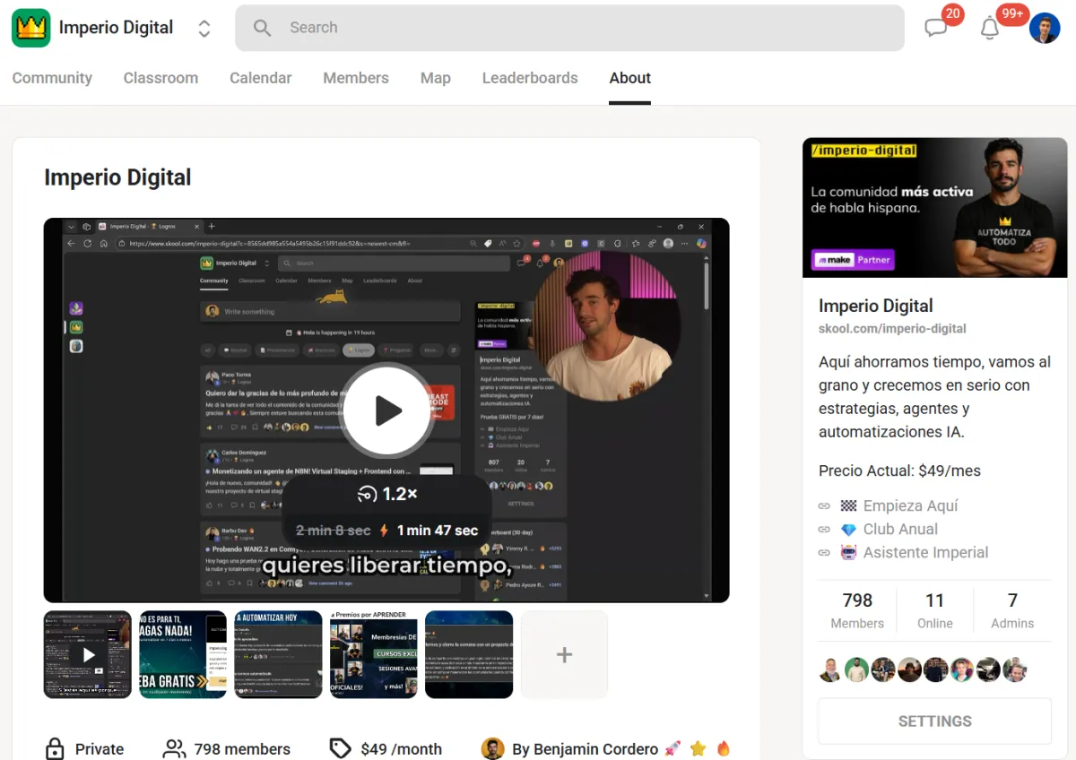
Task: View the Leaderboards tab
Action: [530, 78]
